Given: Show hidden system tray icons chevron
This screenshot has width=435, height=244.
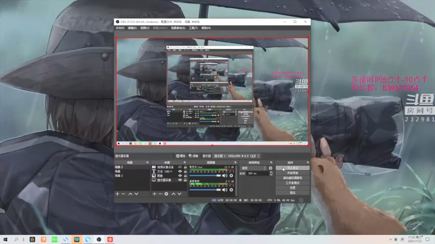Looking at the screenshot, I should click(390, 240).
